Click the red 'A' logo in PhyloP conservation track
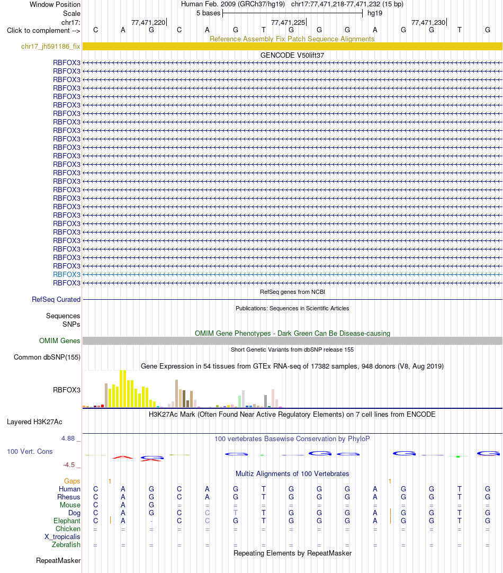 (123, 457)
